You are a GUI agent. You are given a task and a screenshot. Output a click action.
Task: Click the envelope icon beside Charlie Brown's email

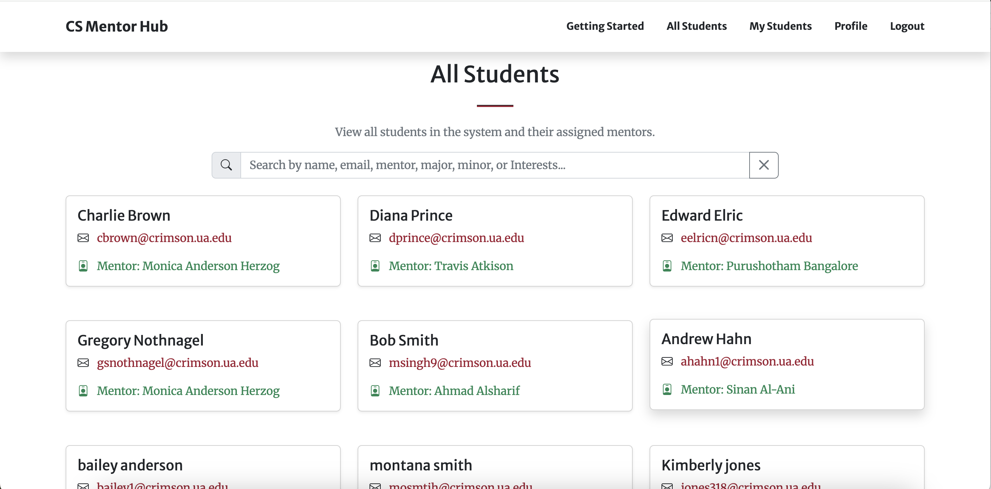click(x=83, y=238)
